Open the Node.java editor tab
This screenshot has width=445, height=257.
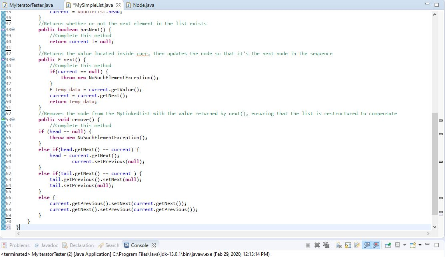(140, 5)
